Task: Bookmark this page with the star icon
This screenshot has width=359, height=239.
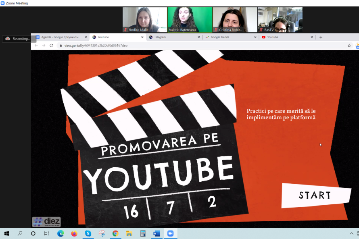Action: coord(349,46)
